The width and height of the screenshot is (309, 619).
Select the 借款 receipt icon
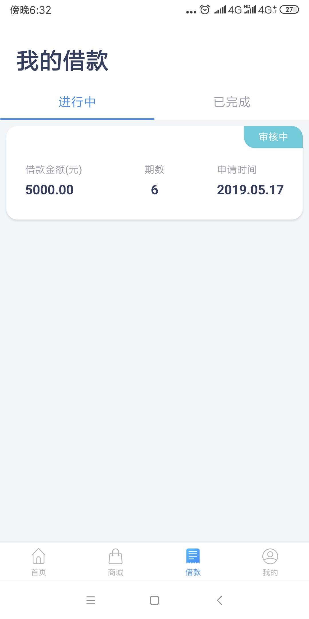[193, 556]
